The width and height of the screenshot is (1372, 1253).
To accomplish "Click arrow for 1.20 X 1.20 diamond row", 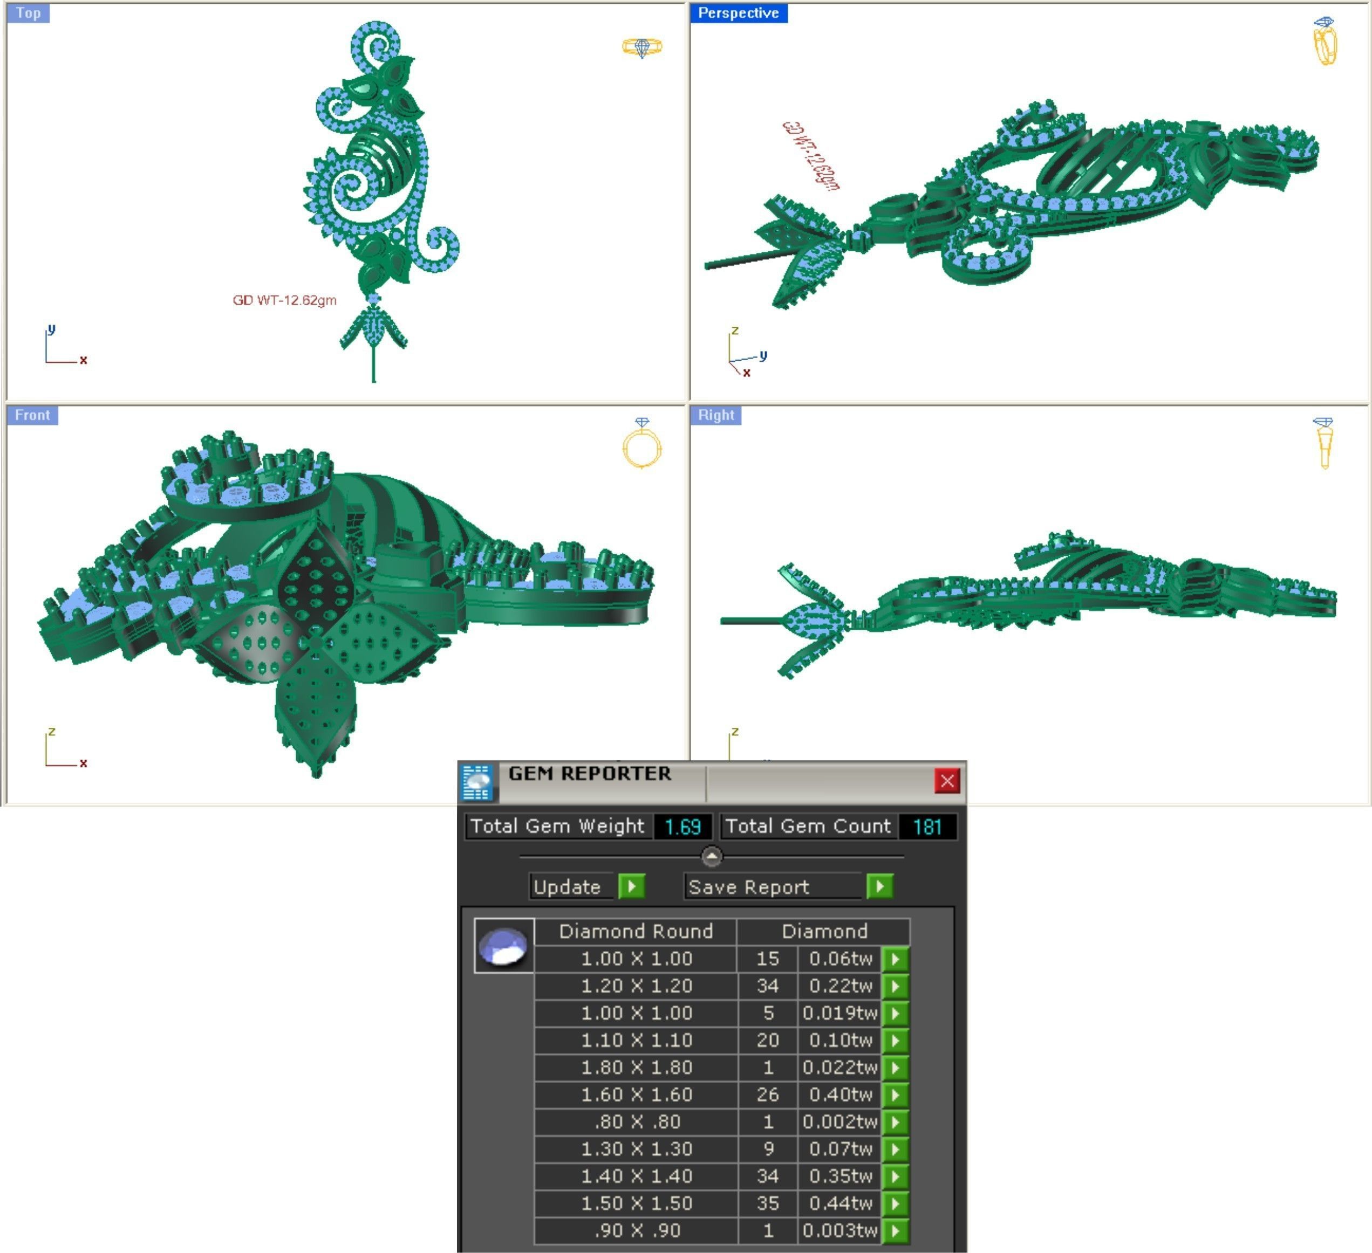I will click(x=896, y=986).
